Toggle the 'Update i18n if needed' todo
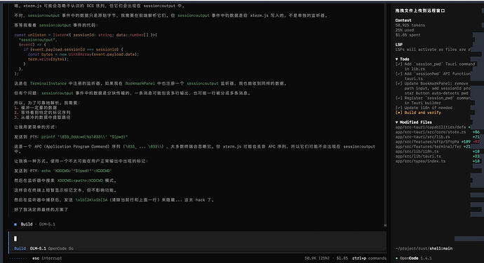Image resolution: width=484 pixels, height=263 pixels. pyautogui.click(x=399, y=108)
